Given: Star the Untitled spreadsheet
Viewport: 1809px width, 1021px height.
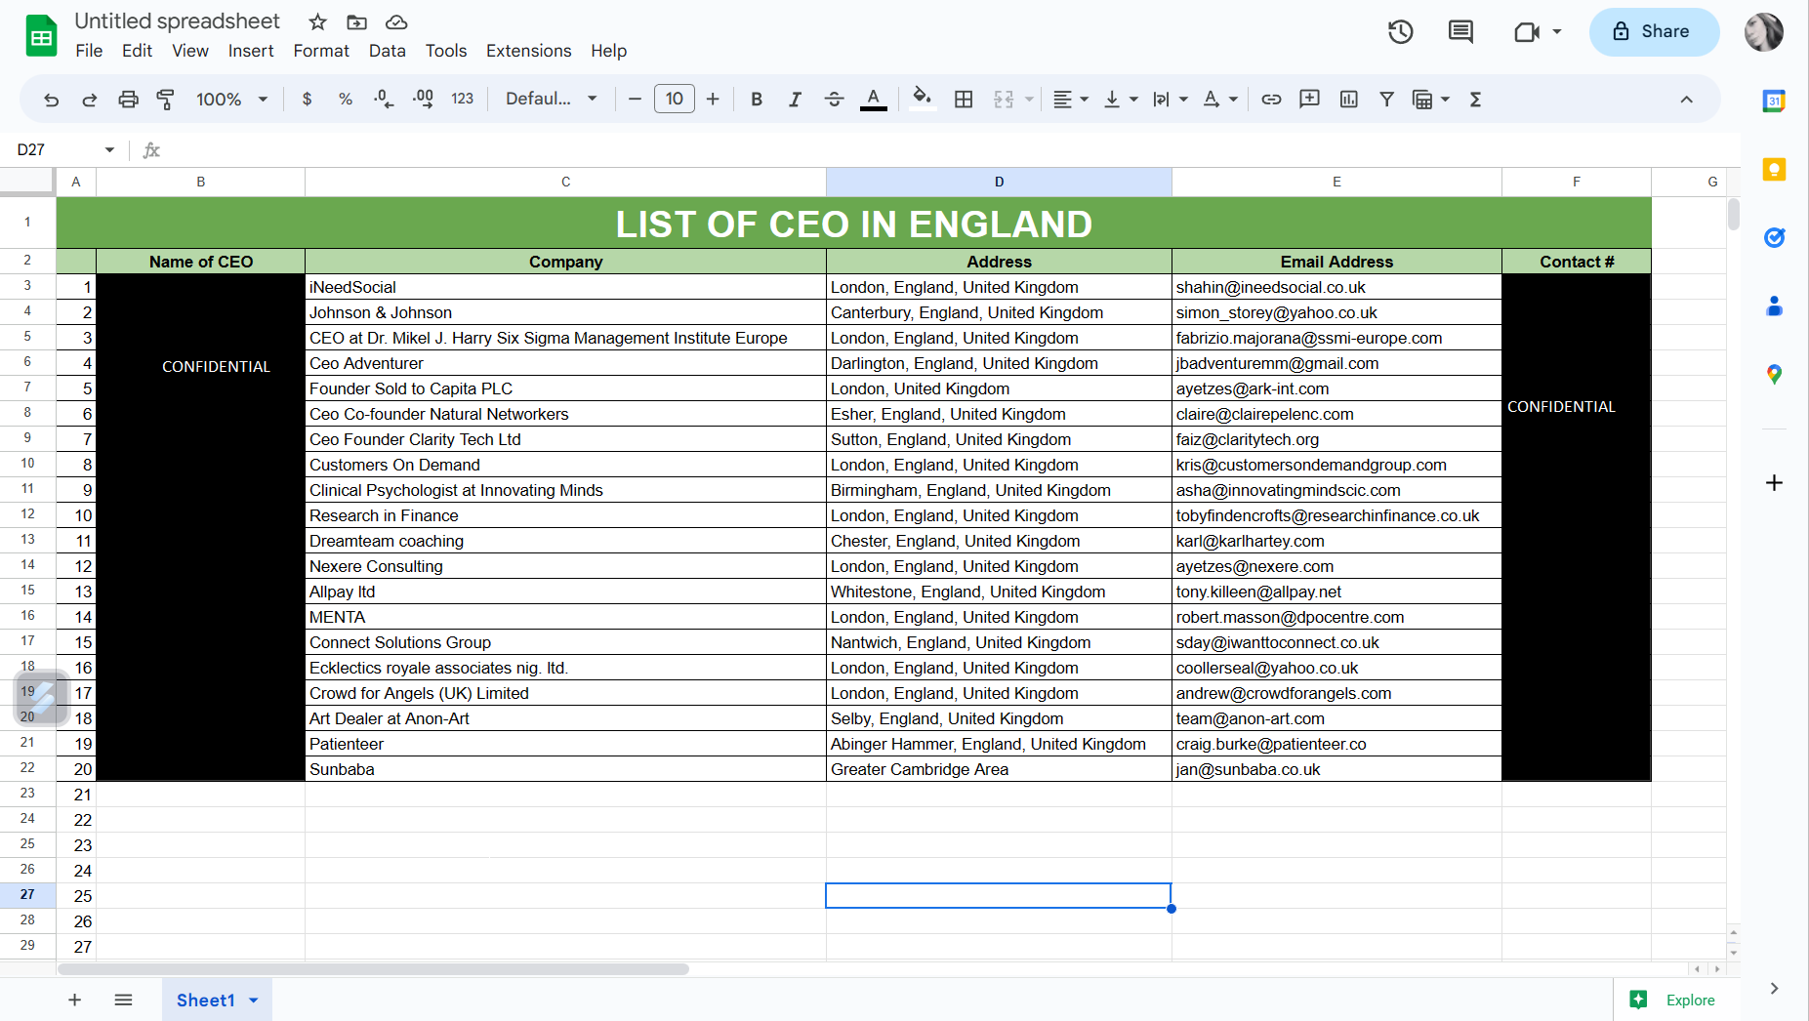Looking at the screenshot, I should pyautogui.click(x=317, y=21).
